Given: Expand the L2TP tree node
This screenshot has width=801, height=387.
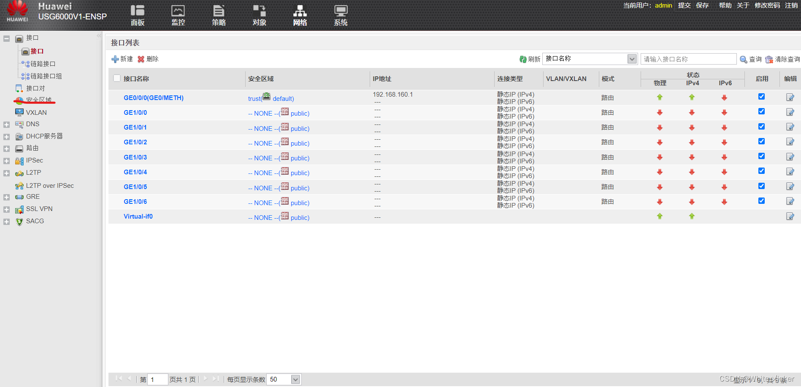Looking at the screenshot, I should (x=6, y=173).
